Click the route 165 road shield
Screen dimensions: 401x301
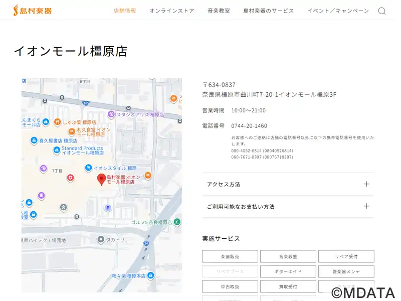coord(86,103)
